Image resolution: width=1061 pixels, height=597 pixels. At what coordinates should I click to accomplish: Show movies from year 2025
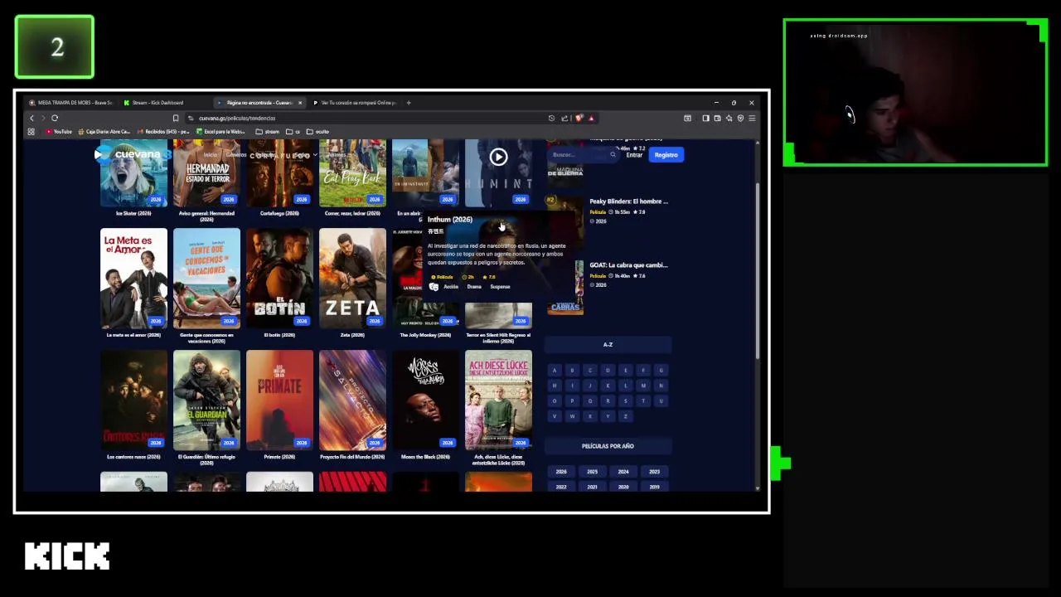click(x=592, y=472)
